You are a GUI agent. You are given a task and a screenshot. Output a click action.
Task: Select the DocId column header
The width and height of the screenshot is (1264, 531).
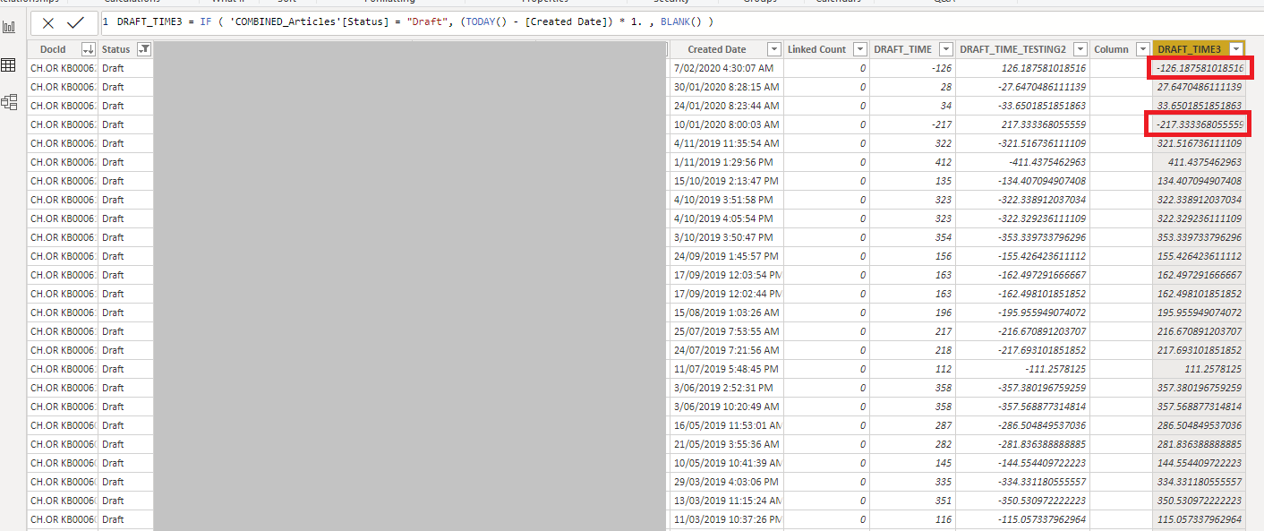(53, 49)
